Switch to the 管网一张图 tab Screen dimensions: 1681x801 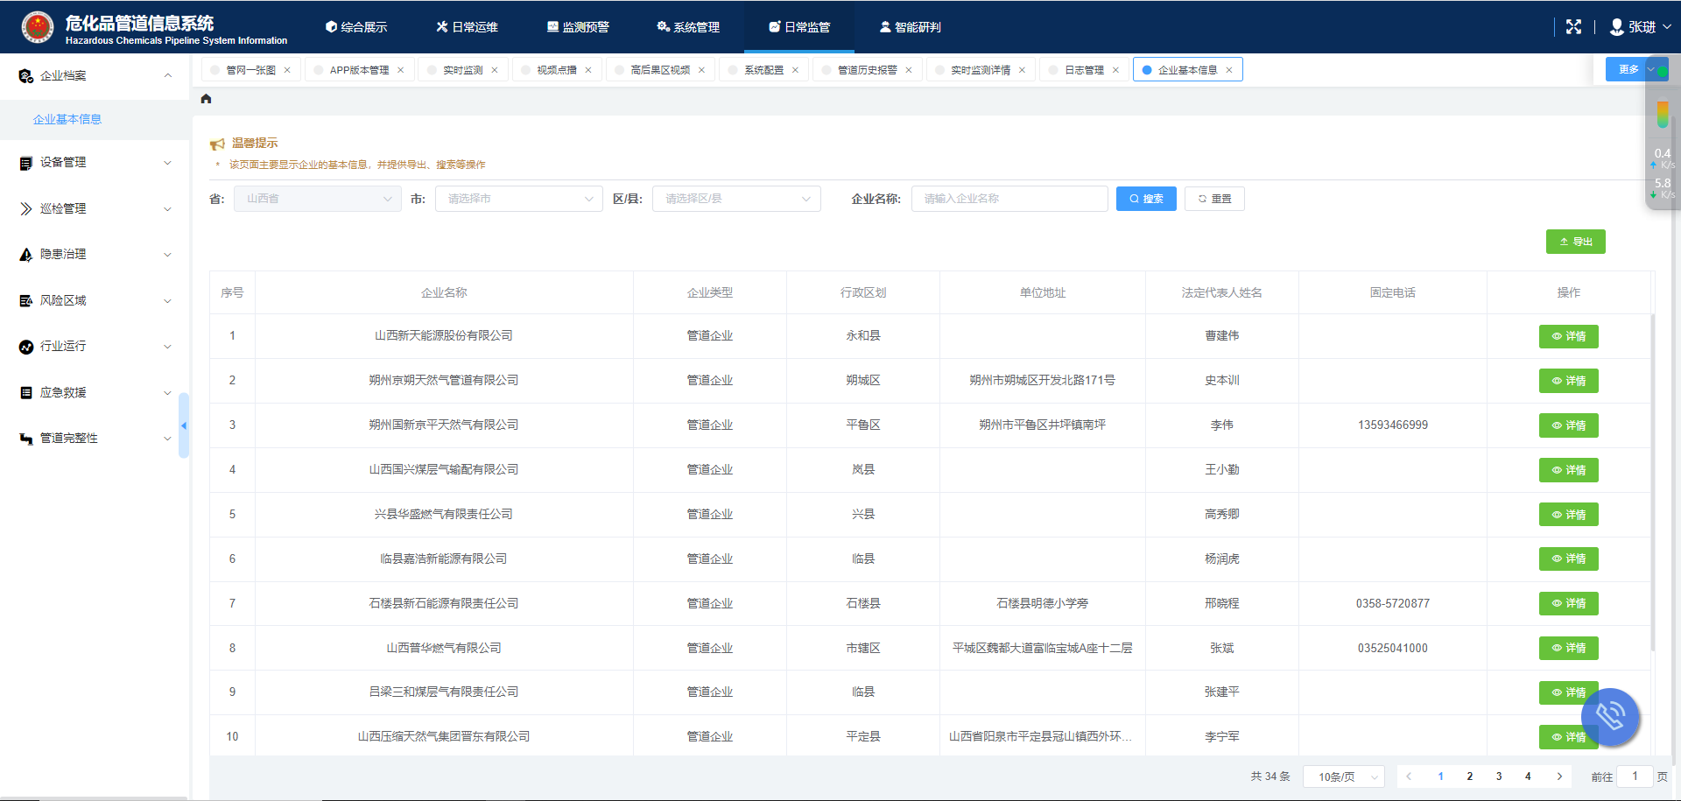coord(250,70)
